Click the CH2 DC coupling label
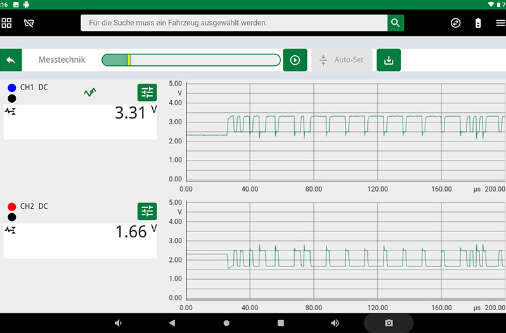Image resolution: width=506 pixels, height=333 pixels. click(34, 206)
